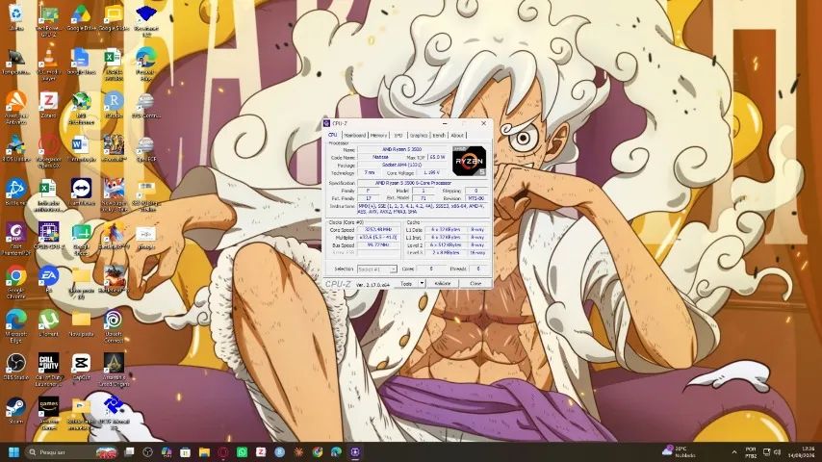Select the Avast Free Antivirus desktop icon

tap(16, 108)
